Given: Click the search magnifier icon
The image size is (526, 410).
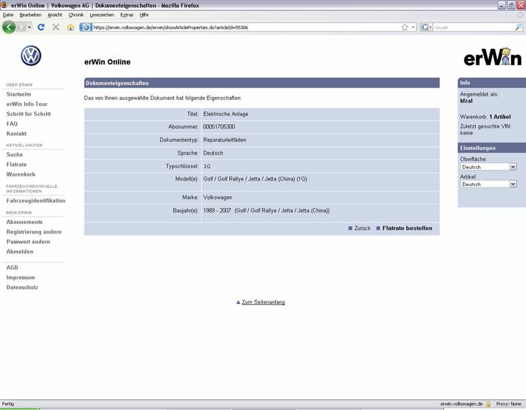Looking at the screenshot, I should pos(519,27).
